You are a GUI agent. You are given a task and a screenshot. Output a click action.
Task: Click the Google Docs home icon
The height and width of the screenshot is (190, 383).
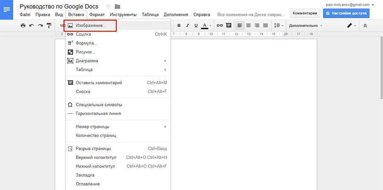point(6,10)
